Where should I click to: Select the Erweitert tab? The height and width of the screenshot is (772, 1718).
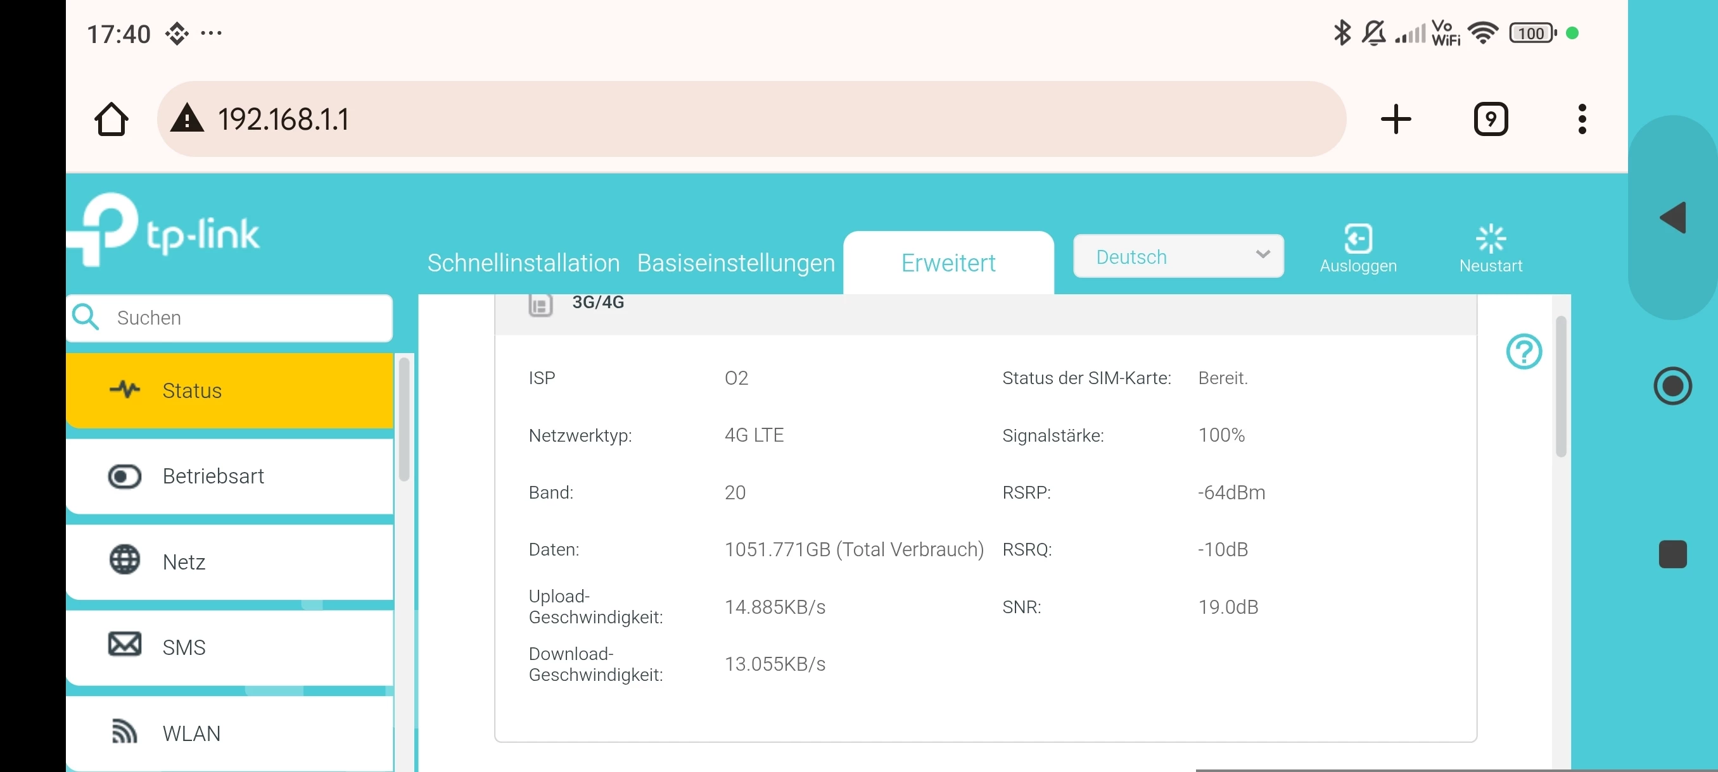coord(948,263)
